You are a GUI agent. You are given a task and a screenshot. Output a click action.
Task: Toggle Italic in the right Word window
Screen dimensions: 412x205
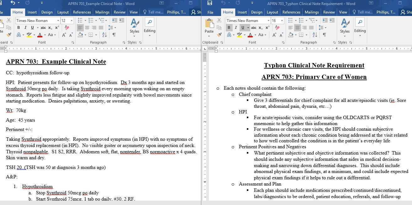235,28
